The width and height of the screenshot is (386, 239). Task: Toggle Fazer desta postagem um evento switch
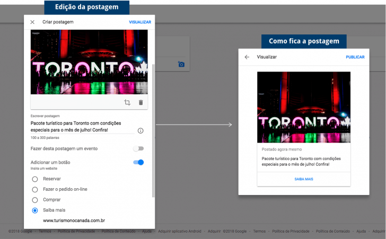[138, 148]
